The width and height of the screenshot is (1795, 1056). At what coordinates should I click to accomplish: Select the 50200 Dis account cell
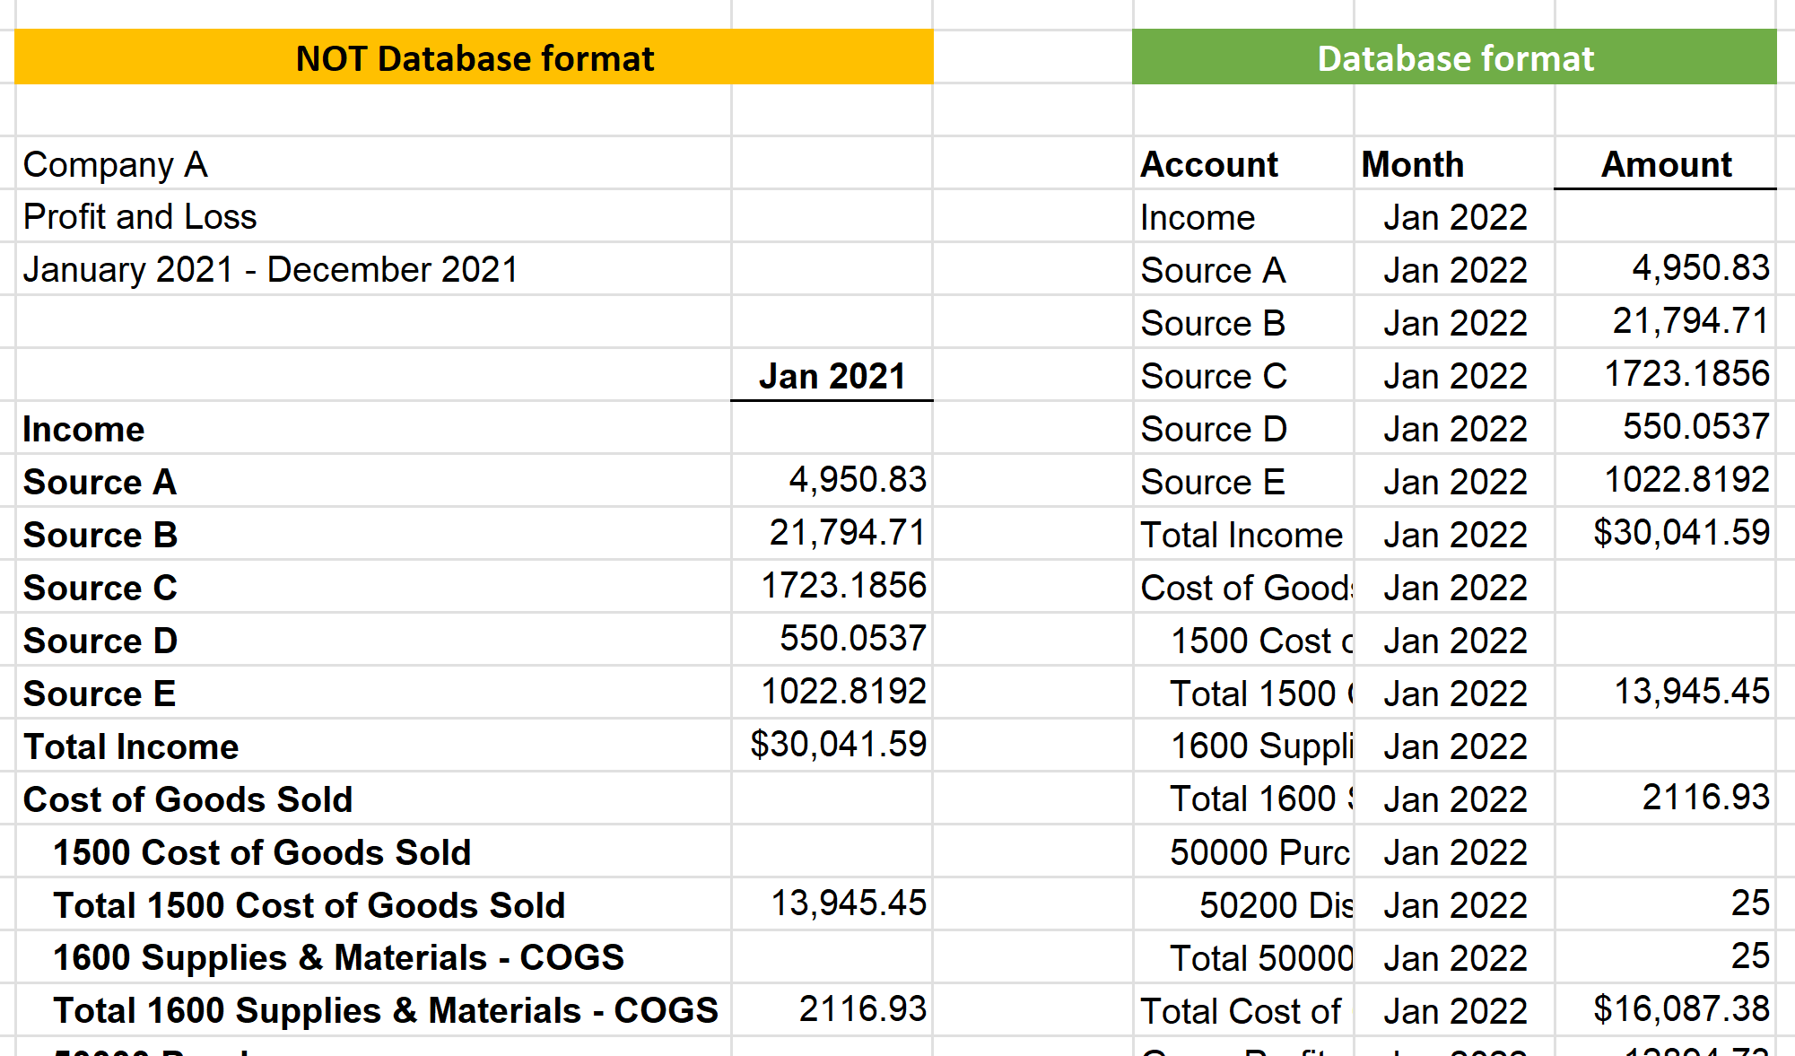click(1276, 905)
